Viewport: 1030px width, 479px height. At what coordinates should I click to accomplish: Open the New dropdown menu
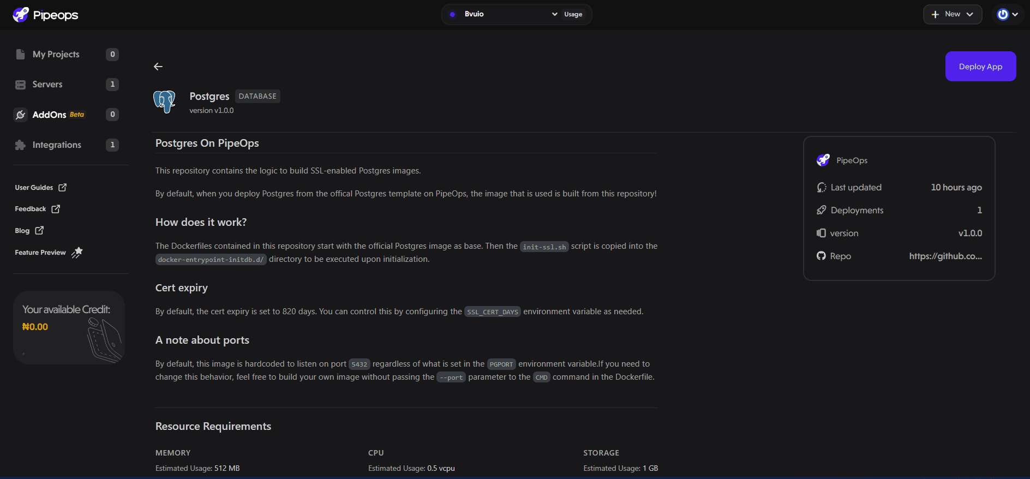953,14
